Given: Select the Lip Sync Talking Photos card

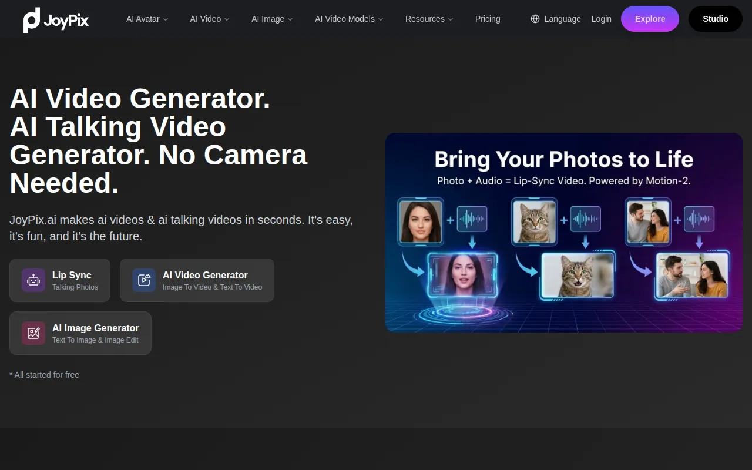Looking at the screenshot, I should [60, 280].
